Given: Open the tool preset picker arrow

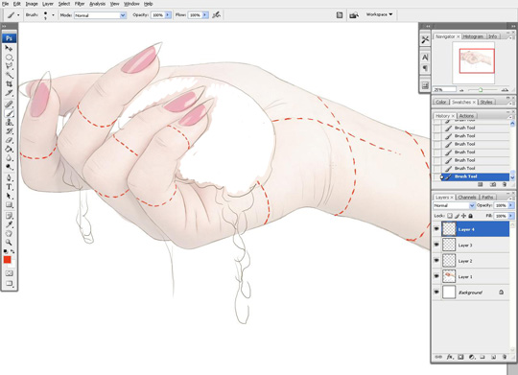Looking at the screenshot, I should (x=18, y=15).
